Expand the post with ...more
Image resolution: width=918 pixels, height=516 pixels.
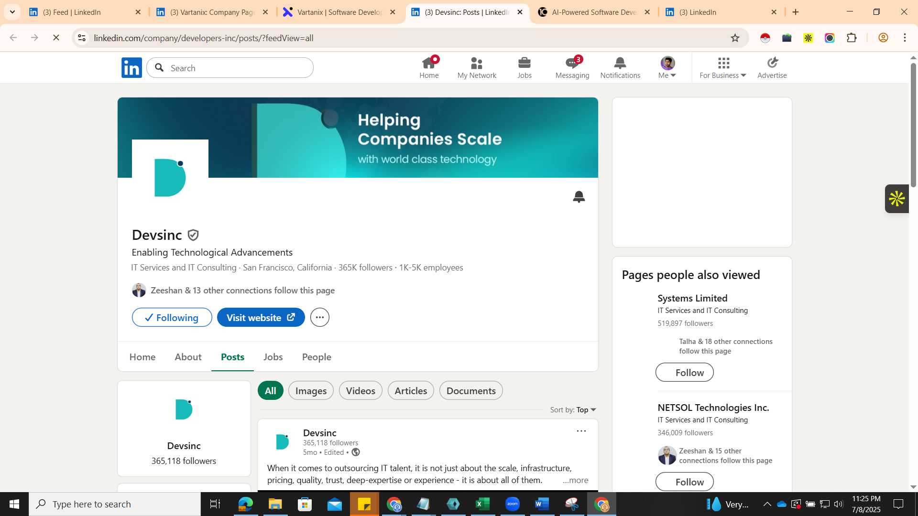[575, 480]
